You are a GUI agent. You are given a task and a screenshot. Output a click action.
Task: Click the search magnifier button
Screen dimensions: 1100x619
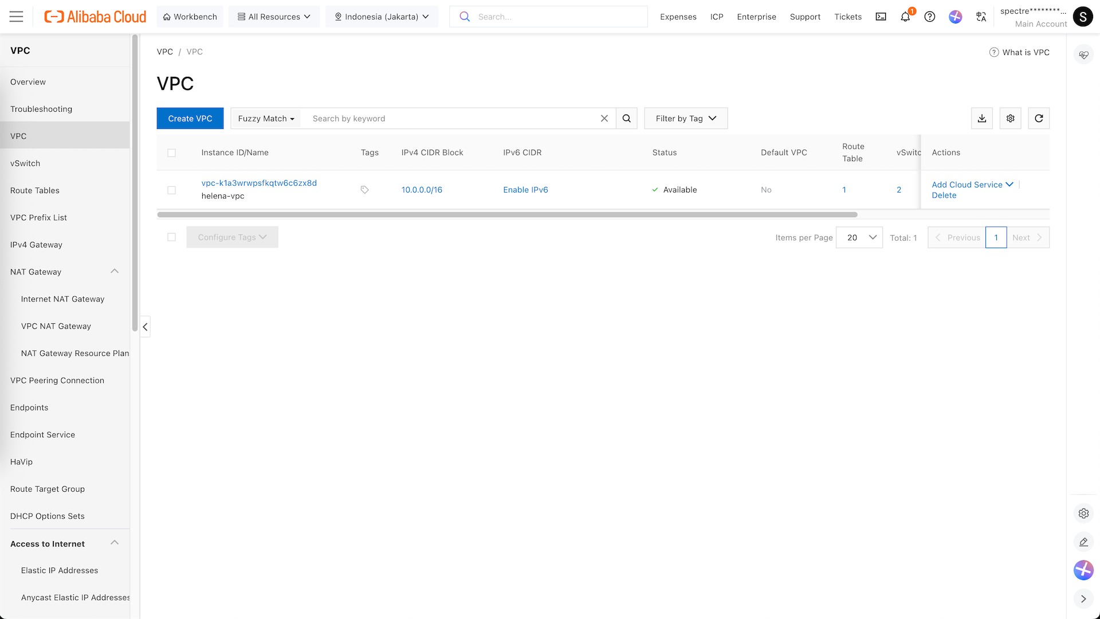pyautogui.click(x=626, y=118)
